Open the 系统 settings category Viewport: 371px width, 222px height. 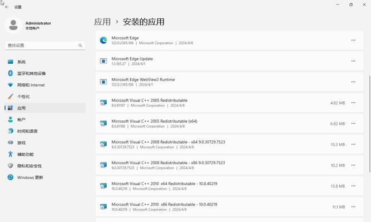click(45, 62)
